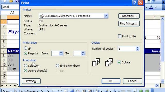Close the Print dialog with red X
Screen dimensions: 165x92
[141, 3]
